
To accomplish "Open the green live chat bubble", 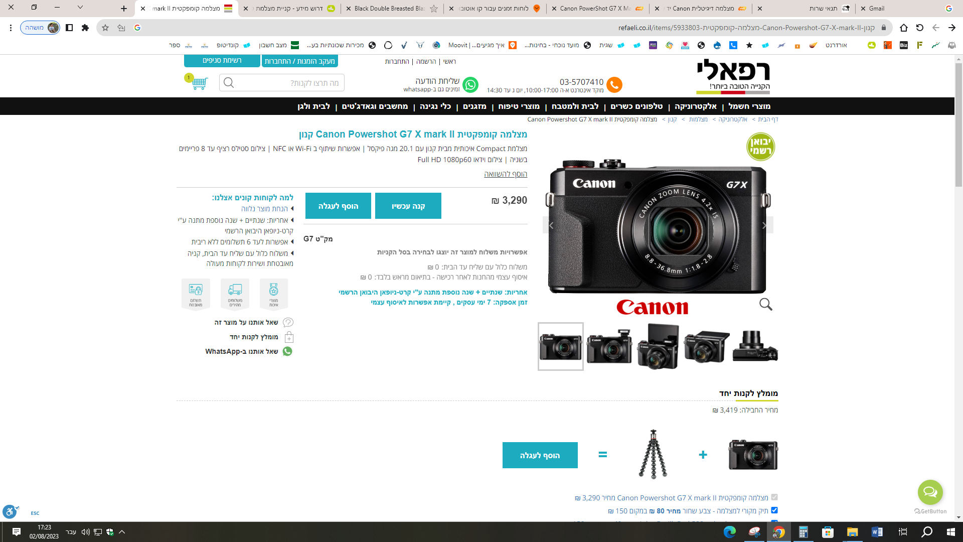I will pos(930,492).
